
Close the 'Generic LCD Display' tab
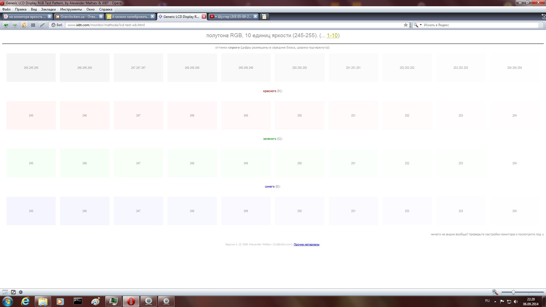204,16
